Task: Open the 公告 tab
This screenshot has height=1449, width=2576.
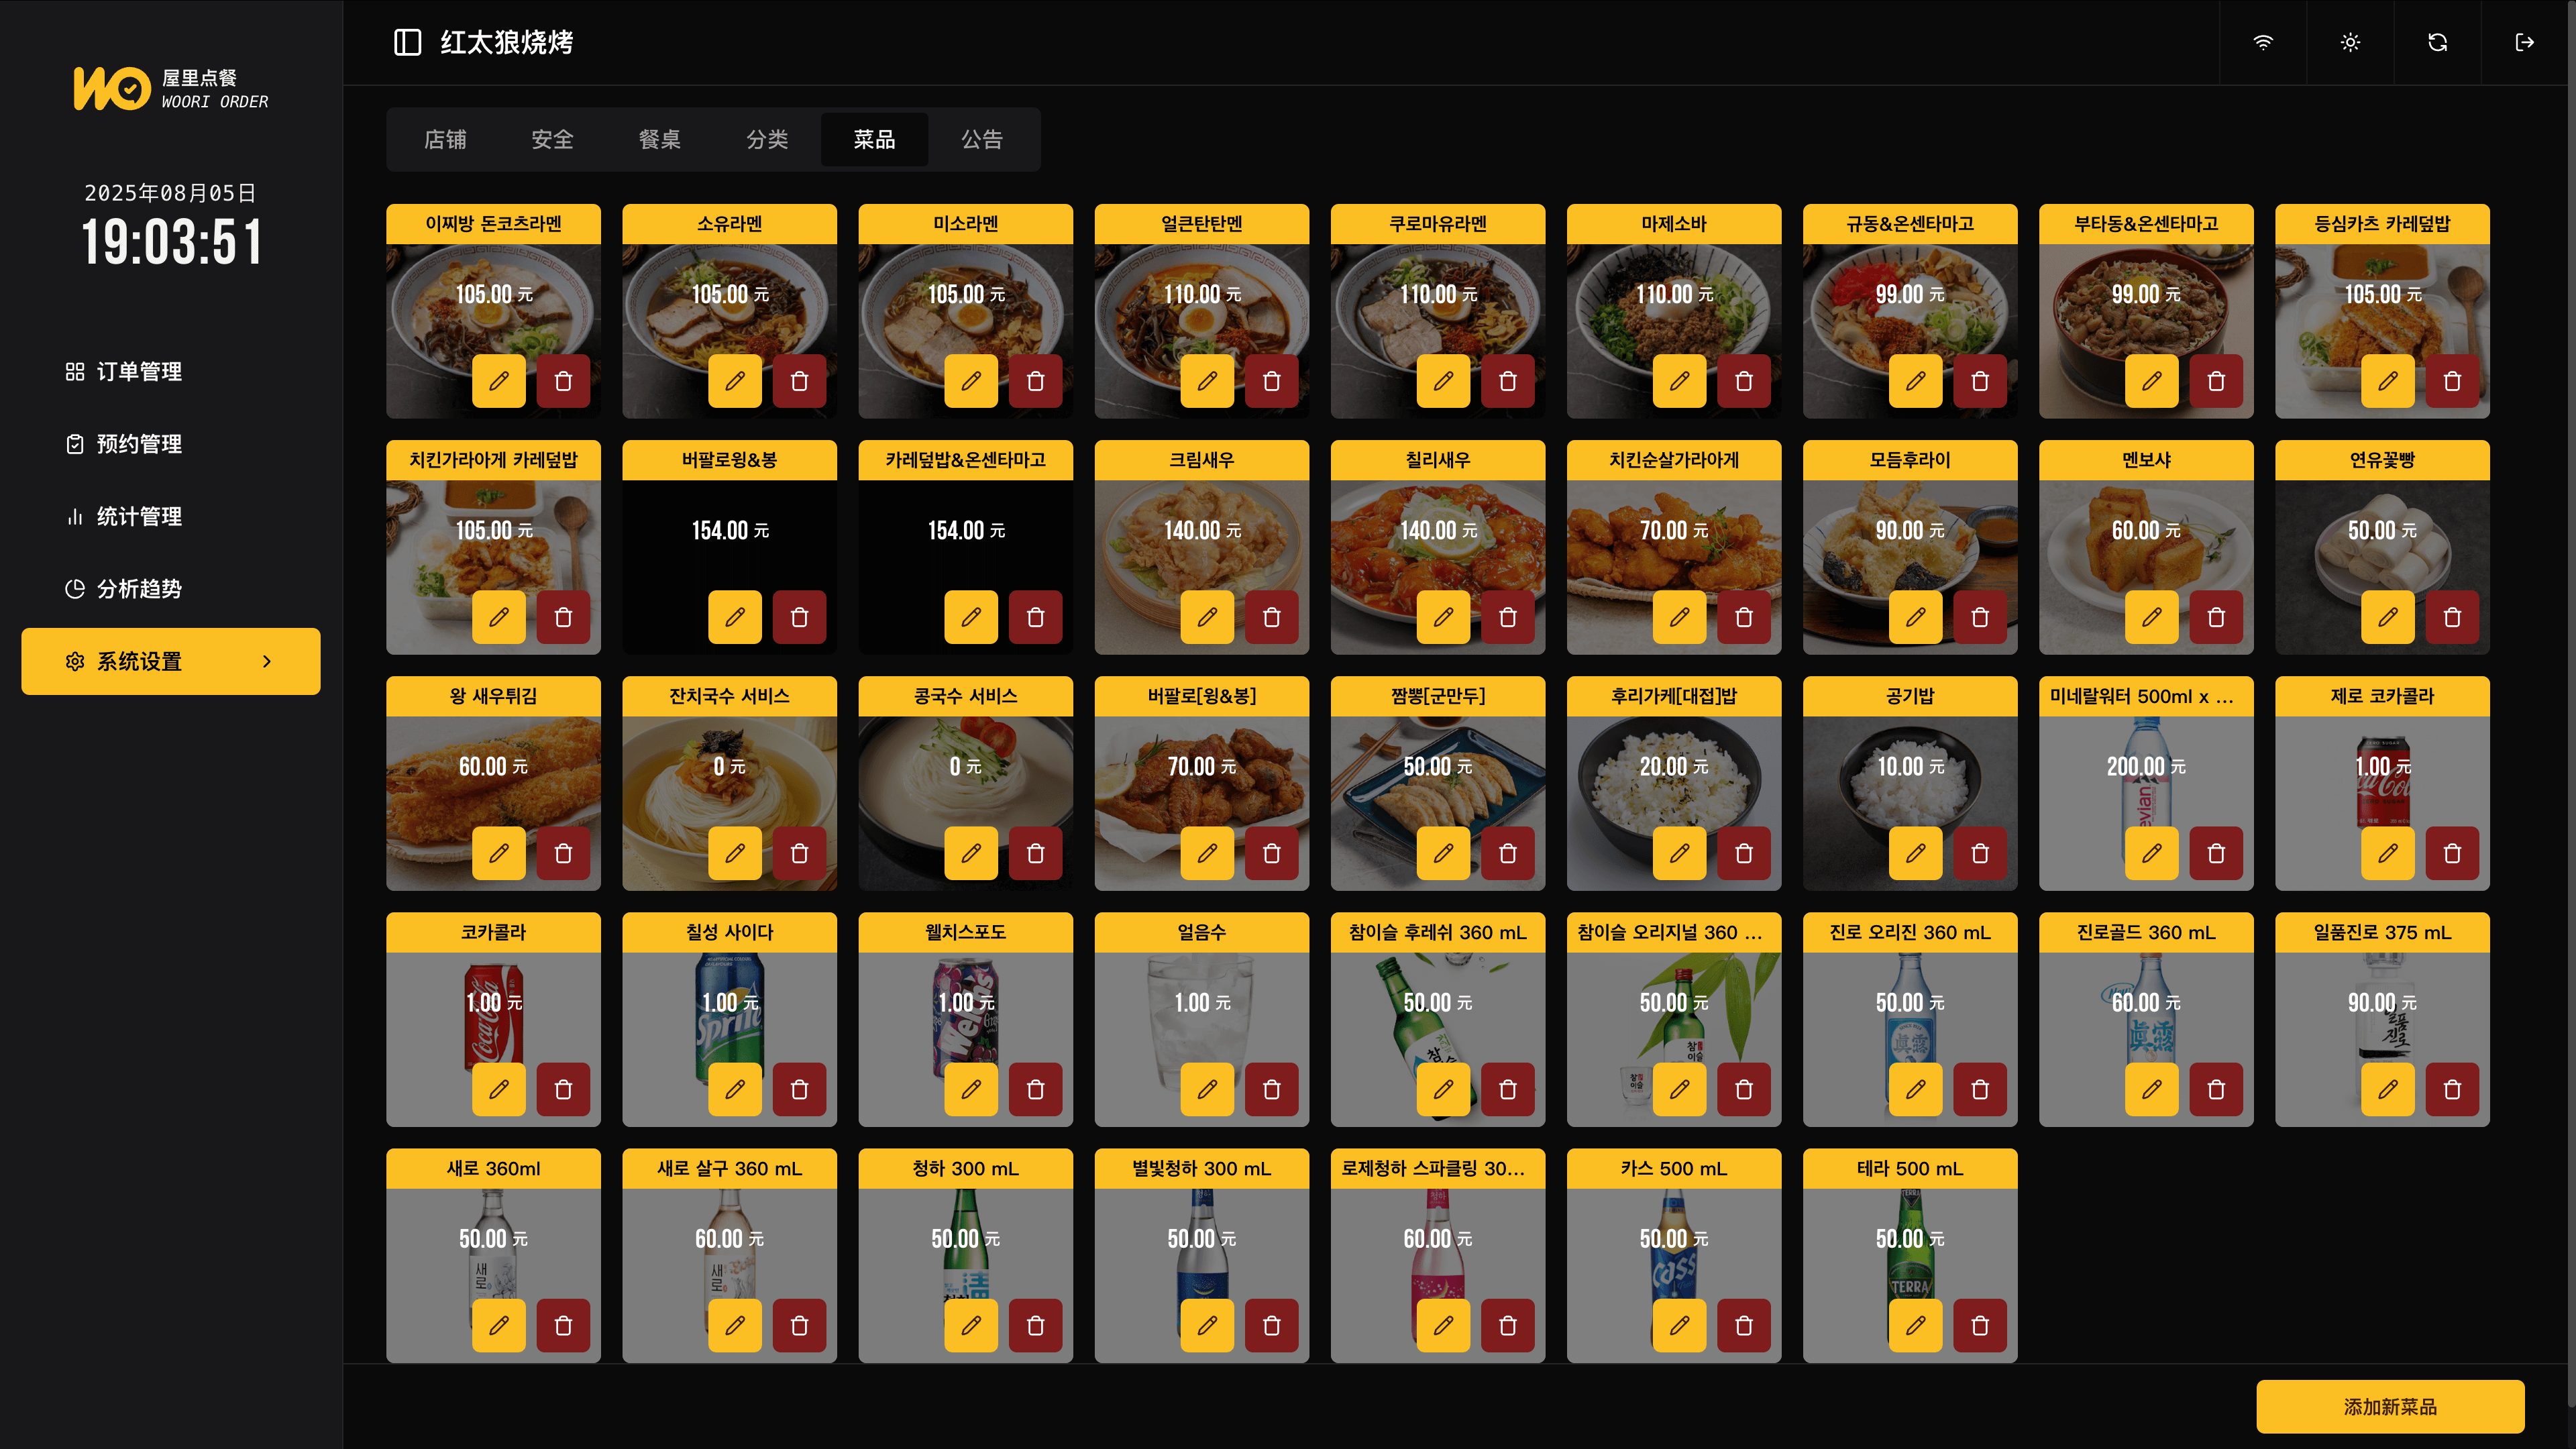Action: tap(982, 139)
